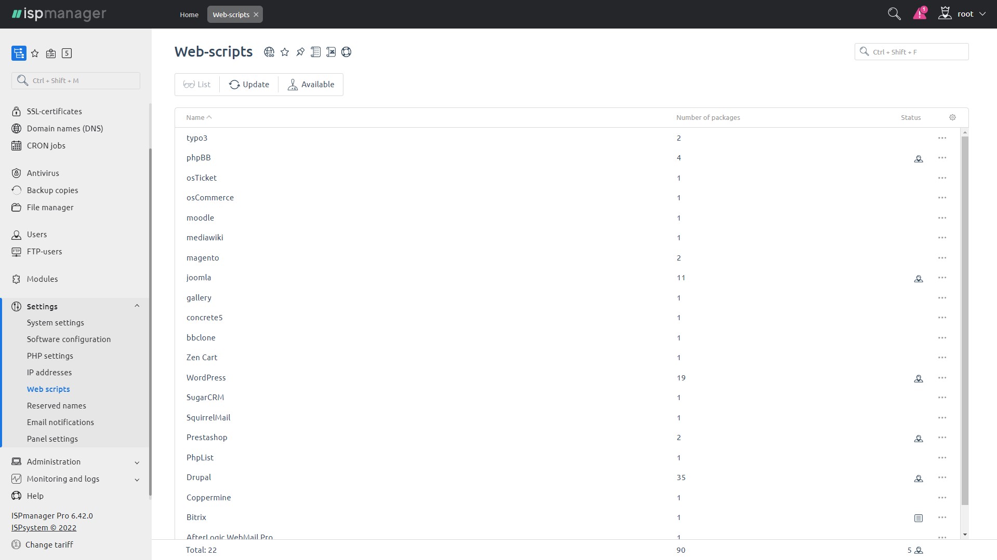Click Bitrix status document icon

[919, 518]
